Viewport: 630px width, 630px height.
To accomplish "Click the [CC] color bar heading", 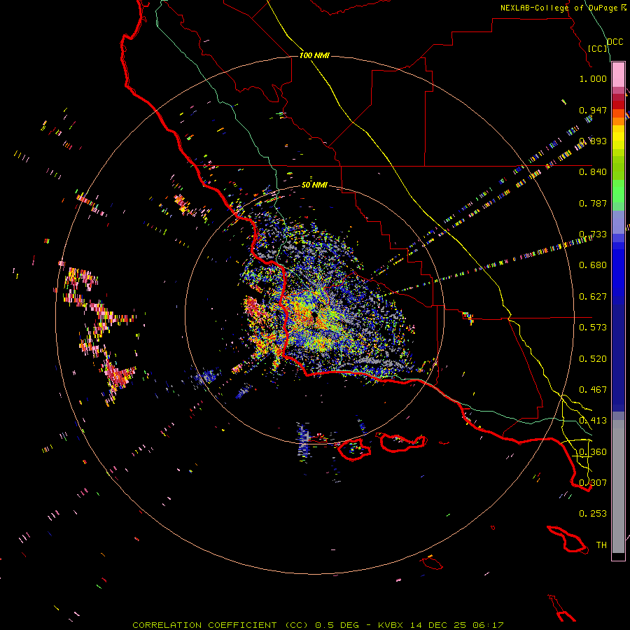I will tap(598, 48).
